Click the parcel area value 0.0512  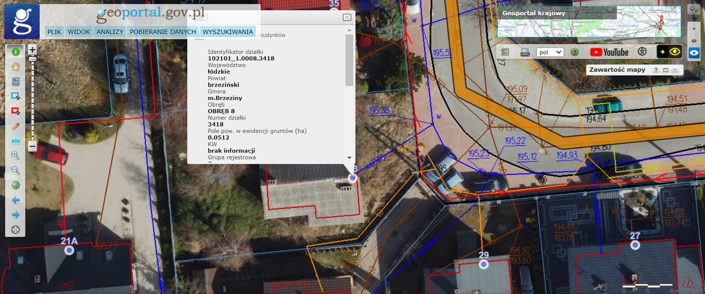click(219, 138)
